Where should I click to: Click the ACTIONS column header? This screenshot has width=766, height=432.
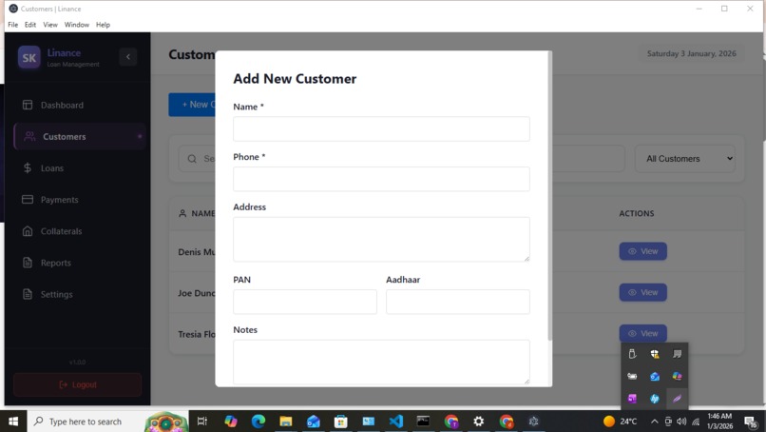coord(637,213)
